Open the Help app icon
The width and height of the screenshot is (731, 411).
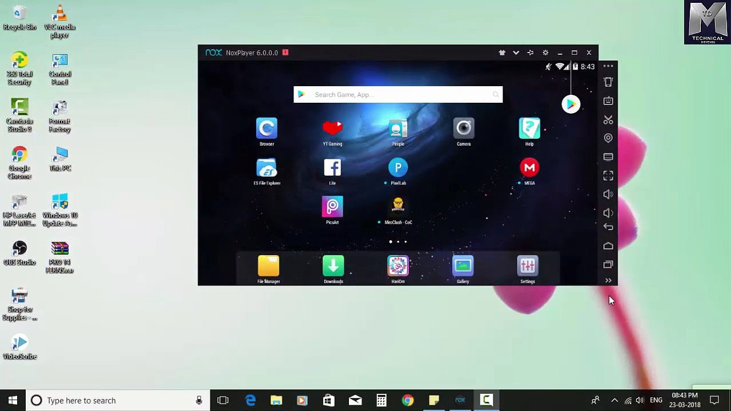(529, 129)
